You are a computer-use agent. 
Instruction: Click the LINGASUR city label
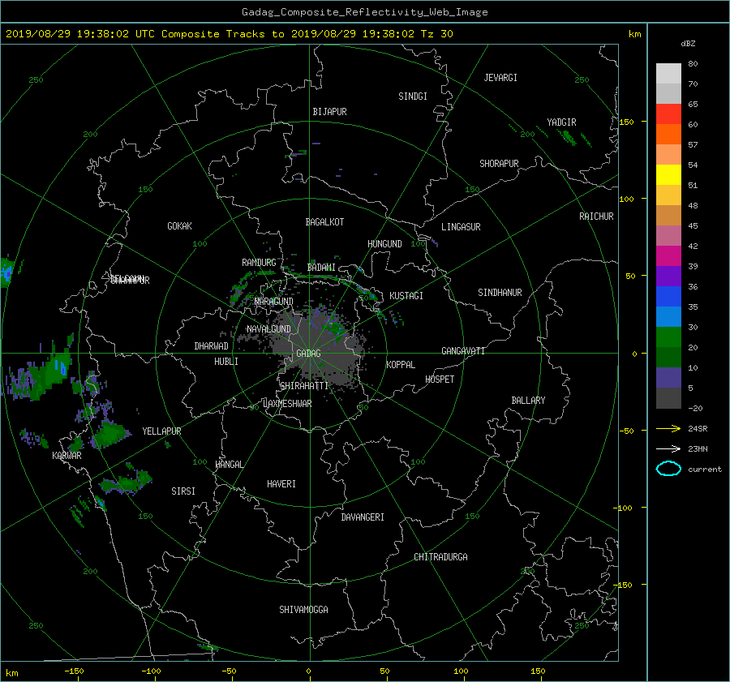[461, 227]
